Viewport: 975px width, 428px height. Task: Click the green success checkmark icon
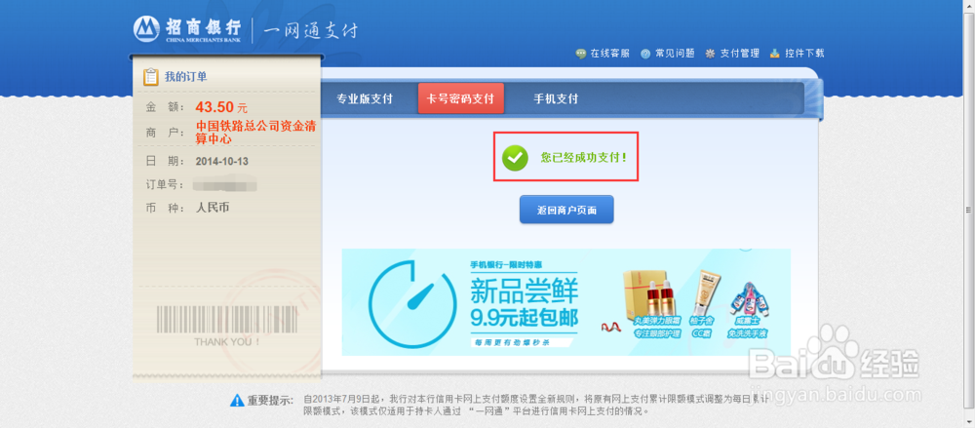tap(515, 157)
